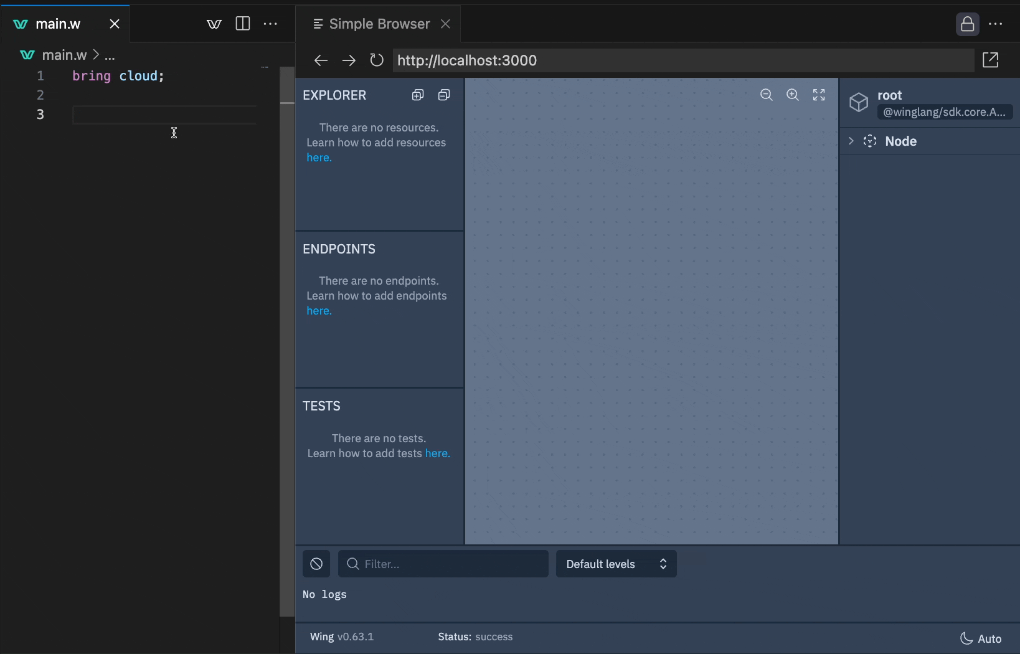Screen dimensions: 1020x654
Task: Click inside the Filter logs input field
Action: pos(443,564)
